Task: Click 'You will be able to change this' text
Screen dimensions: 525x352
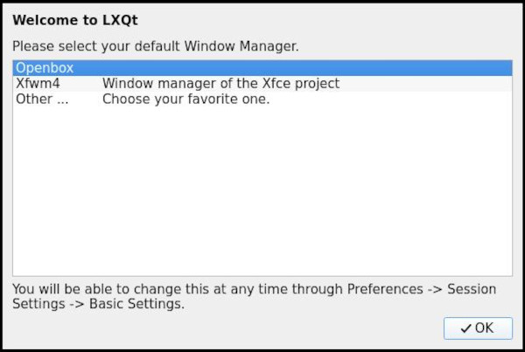Action: pos(105,289)
